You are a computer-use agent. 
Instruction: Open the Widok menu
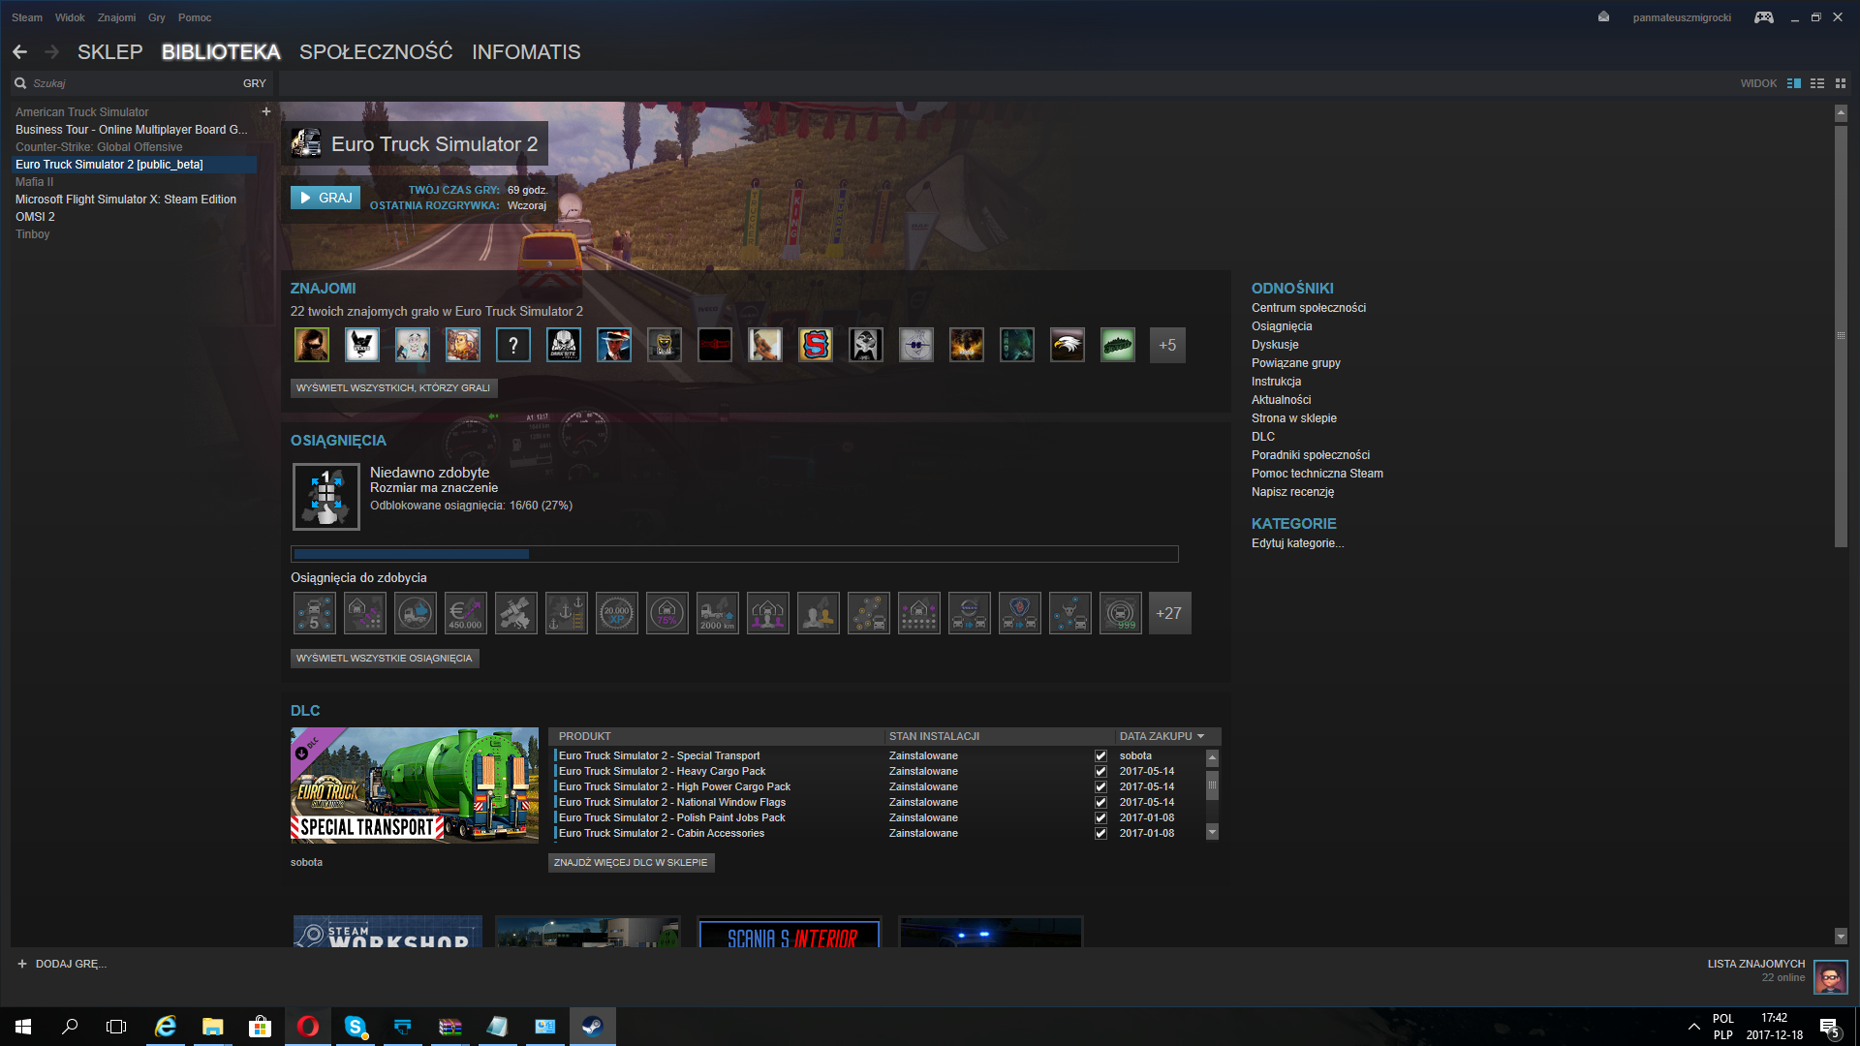[x=70, y=17]
